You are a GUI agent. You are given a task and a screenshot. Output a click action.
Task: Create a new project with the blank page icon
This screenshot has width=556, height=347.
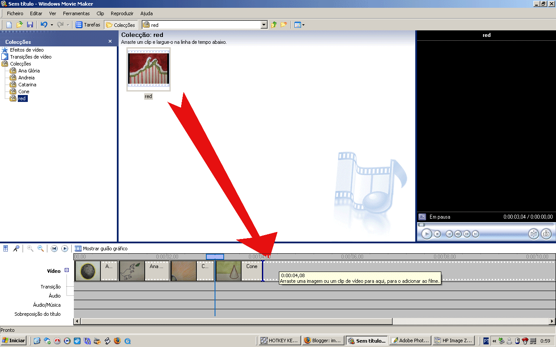tap(9, 25)
